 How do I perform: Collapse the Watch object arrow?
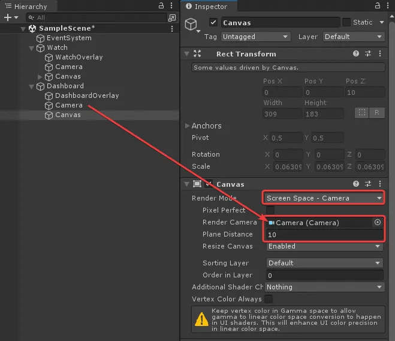pos(32,48)
